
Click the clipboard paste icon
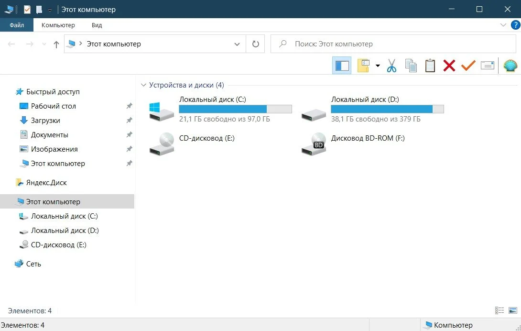(430, 66)
